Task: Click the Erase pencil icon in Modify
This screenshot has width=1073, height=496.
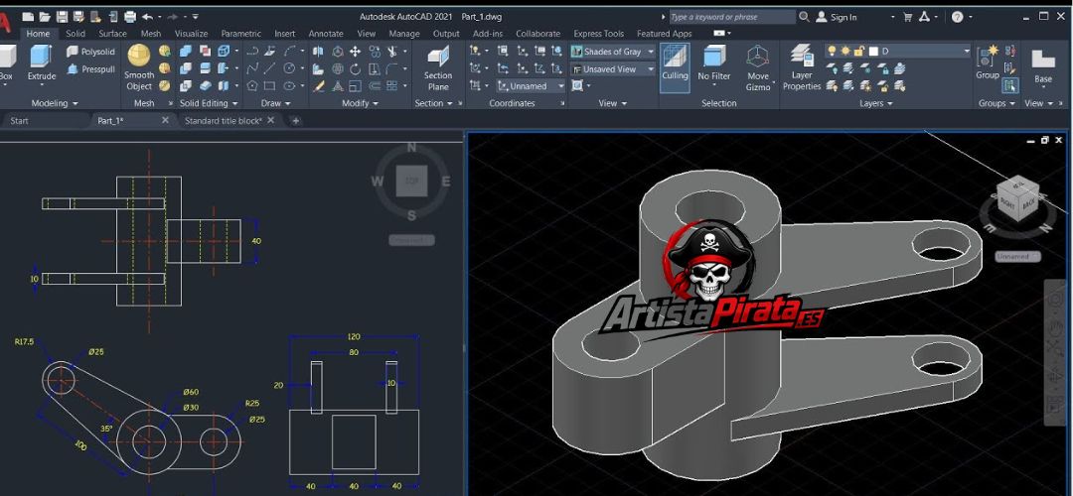Action: point(319,86)
